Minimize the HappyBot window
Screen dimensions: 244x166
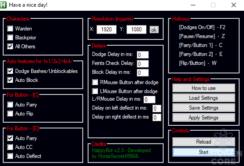(193, 5)
